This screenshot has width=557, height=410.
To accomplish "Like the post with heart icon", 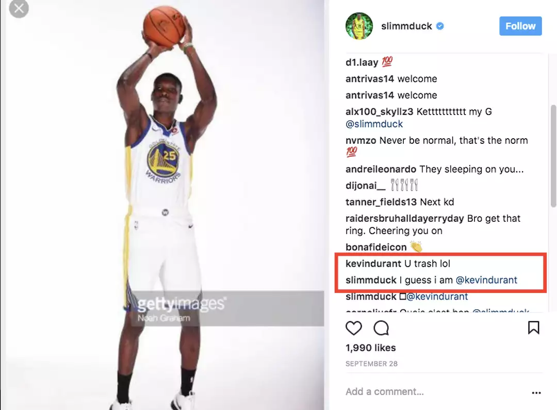I will point(354,328).
